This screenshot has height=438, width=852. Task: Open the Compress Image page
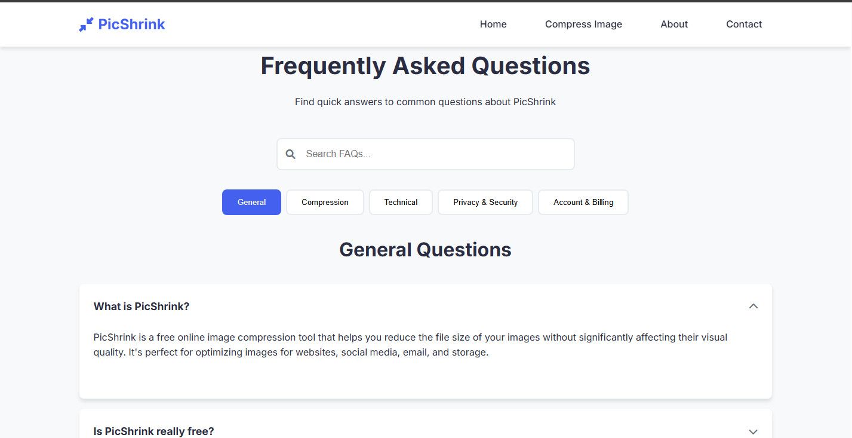pos(583,24)
